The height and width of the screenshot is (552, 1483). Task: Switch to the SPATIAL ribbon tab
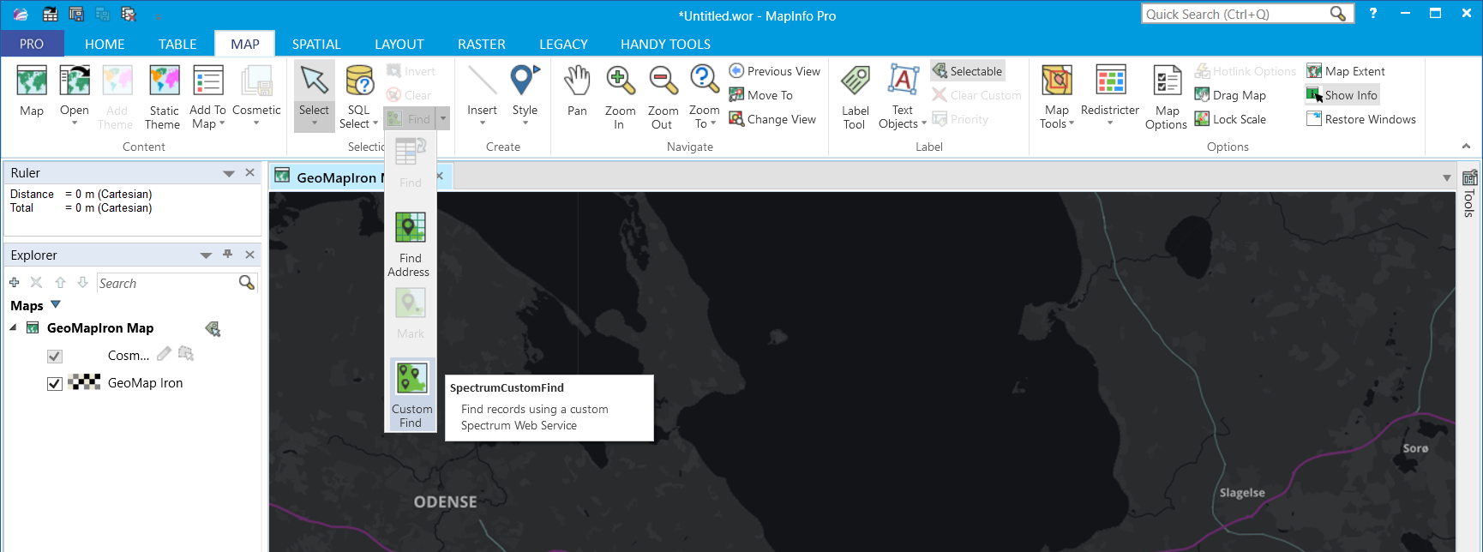(316, 44)
